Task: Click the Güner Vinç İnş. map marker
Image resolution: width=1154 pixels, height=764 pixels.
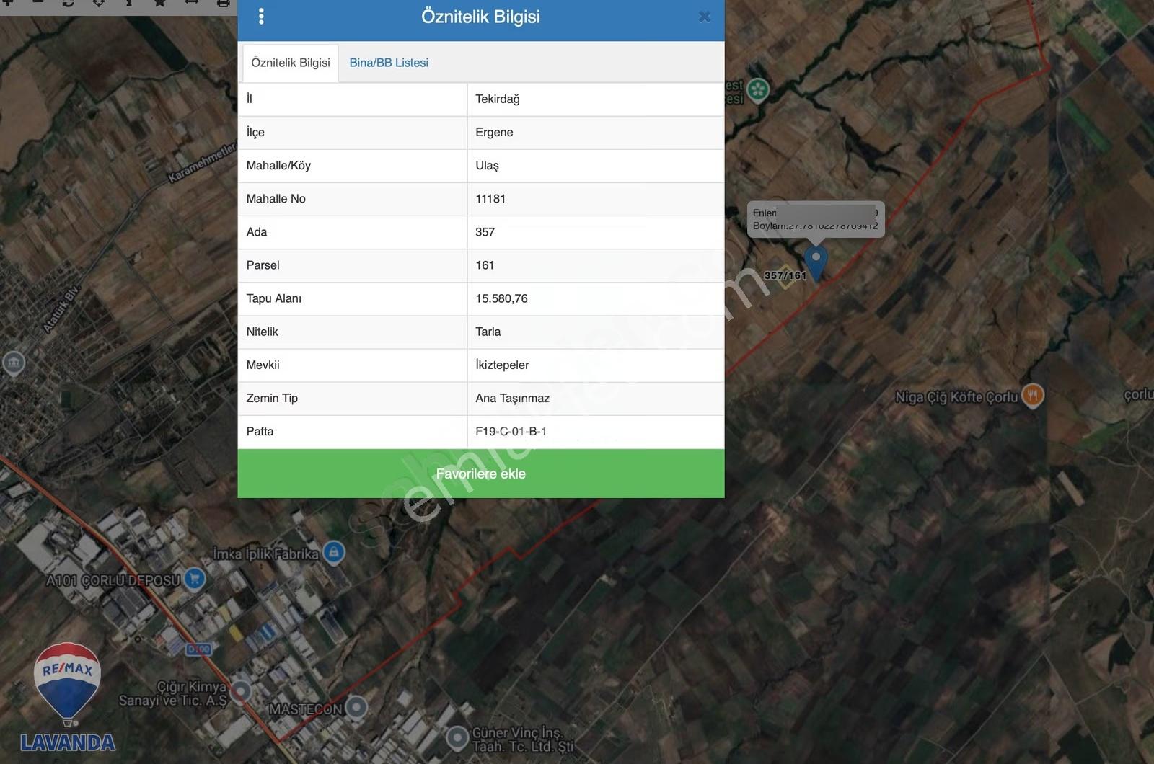Action: coord(457,738)
